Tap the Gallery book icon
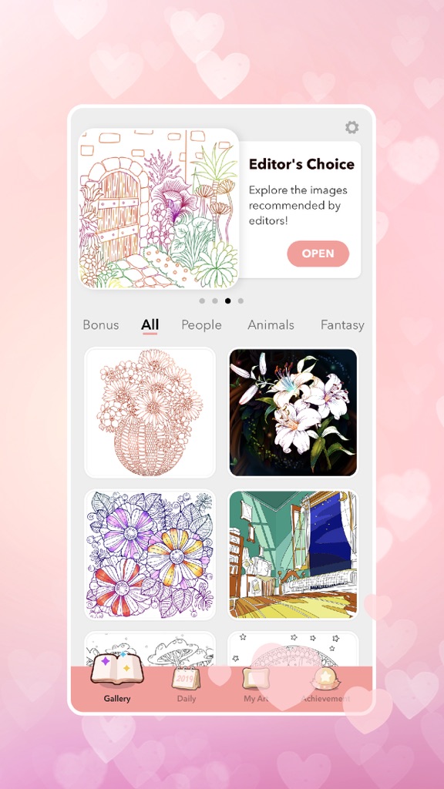Screen dimensions: 444x789 pyautogui.click(x=117, y=668)
